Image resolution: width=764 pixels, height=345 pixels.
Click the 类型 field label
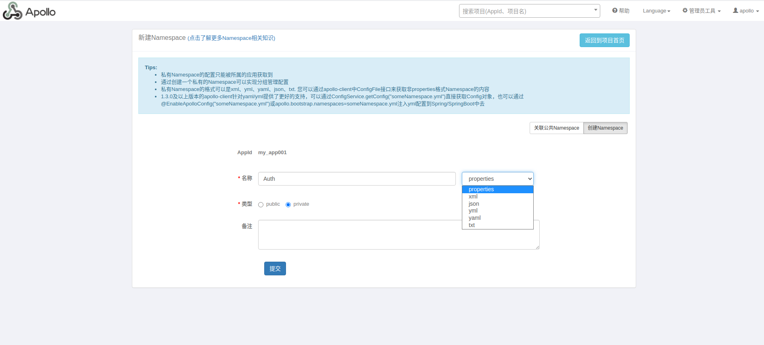247,204
